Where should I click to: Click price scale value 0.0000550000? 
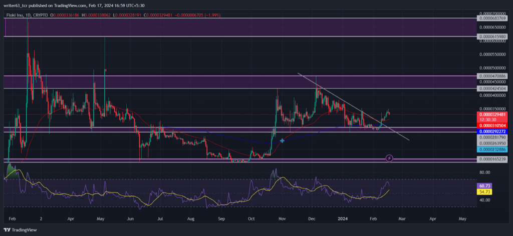[492, 54]
